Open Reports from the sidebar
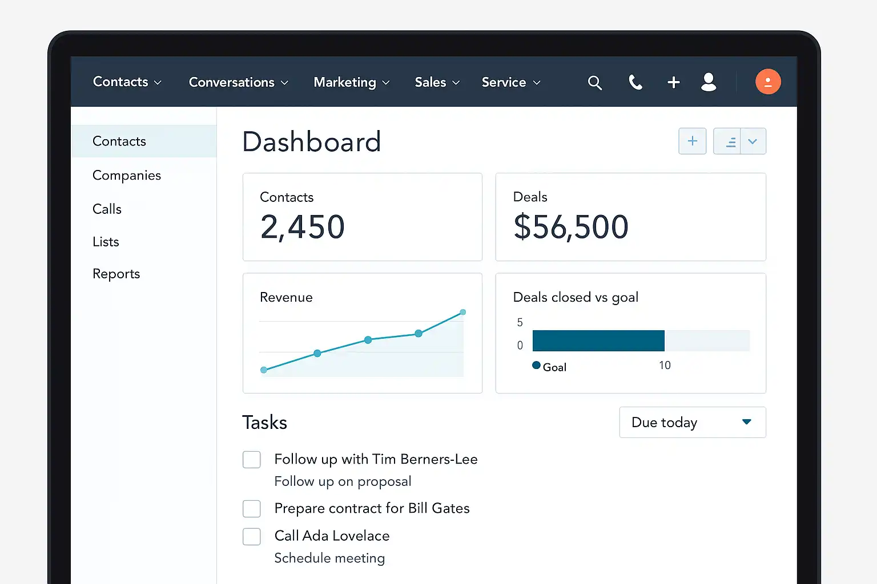Viewport: 877px width, 584px height. click(x=116, y=274)
